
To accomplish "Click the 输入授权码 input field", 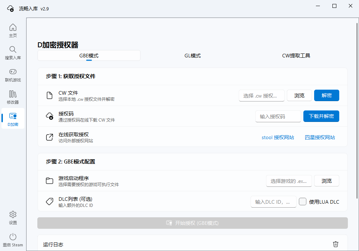I will pyautogui.click(x=278, y=116).
